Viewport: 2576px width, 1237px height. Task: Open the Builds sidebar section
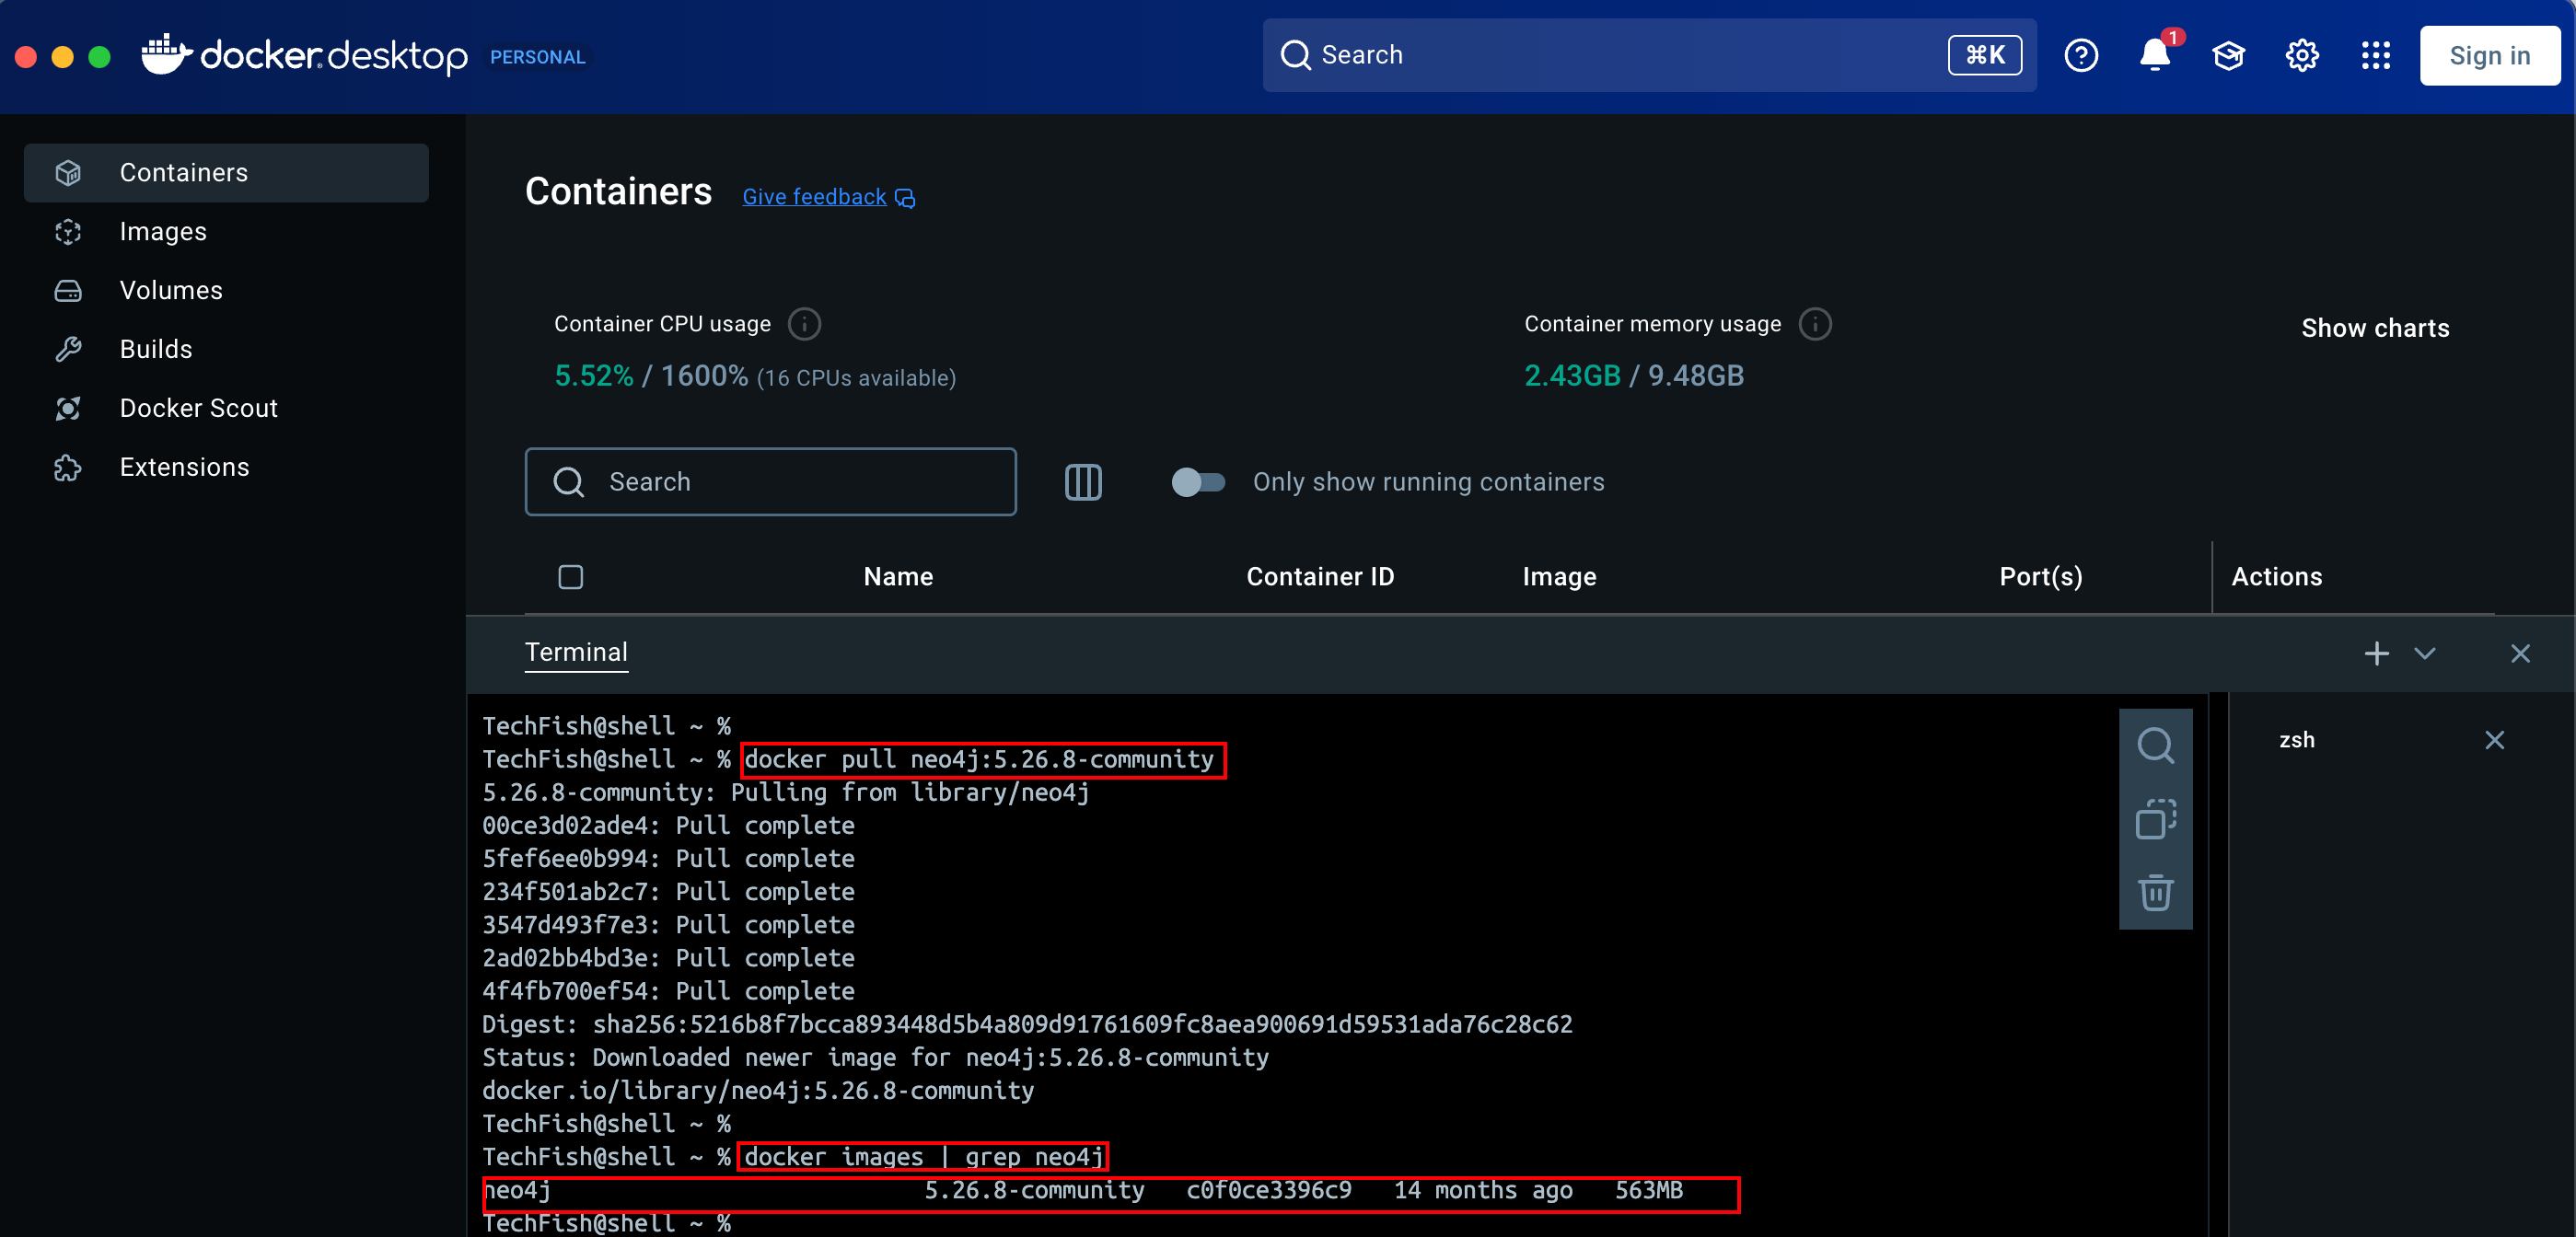pos(226,349)
